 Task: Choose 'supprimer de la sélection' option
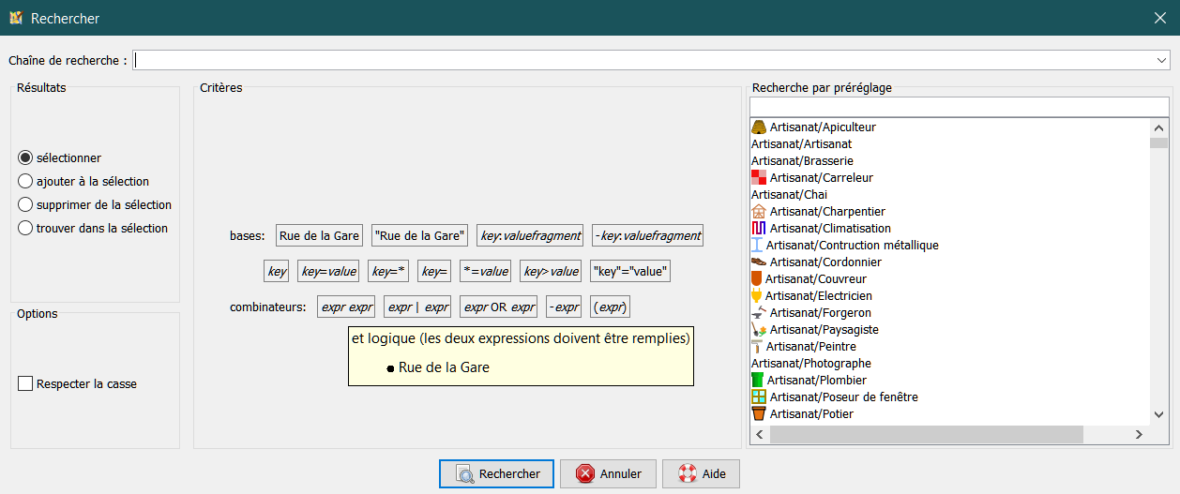pos(26,205)
